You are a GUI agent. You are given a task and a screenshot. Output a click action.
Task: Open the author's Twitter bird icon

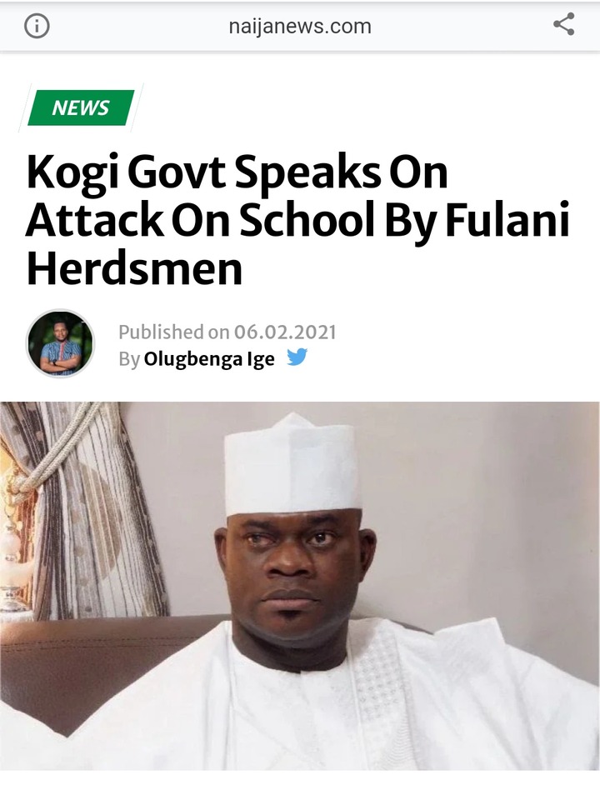[x=297, y=358]
